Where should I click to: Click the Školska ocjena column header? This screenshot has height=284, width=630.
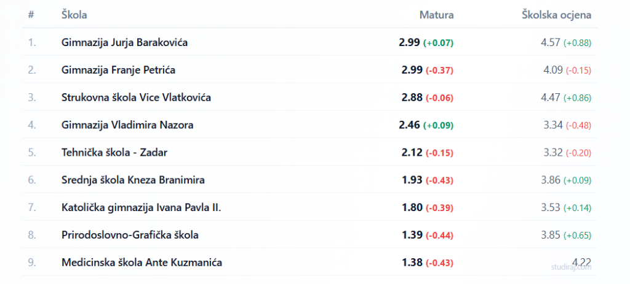click(x=556, y=15)
